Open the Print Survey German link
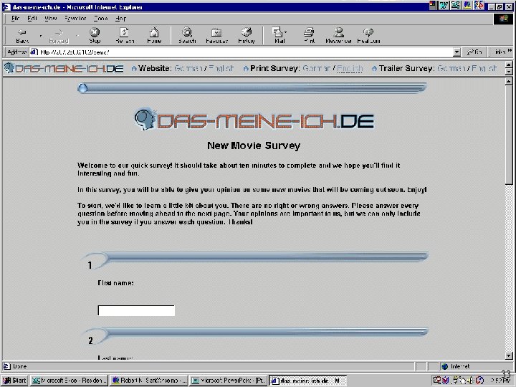The width and height of the screenshot is (516, 387). pos(317,69)
